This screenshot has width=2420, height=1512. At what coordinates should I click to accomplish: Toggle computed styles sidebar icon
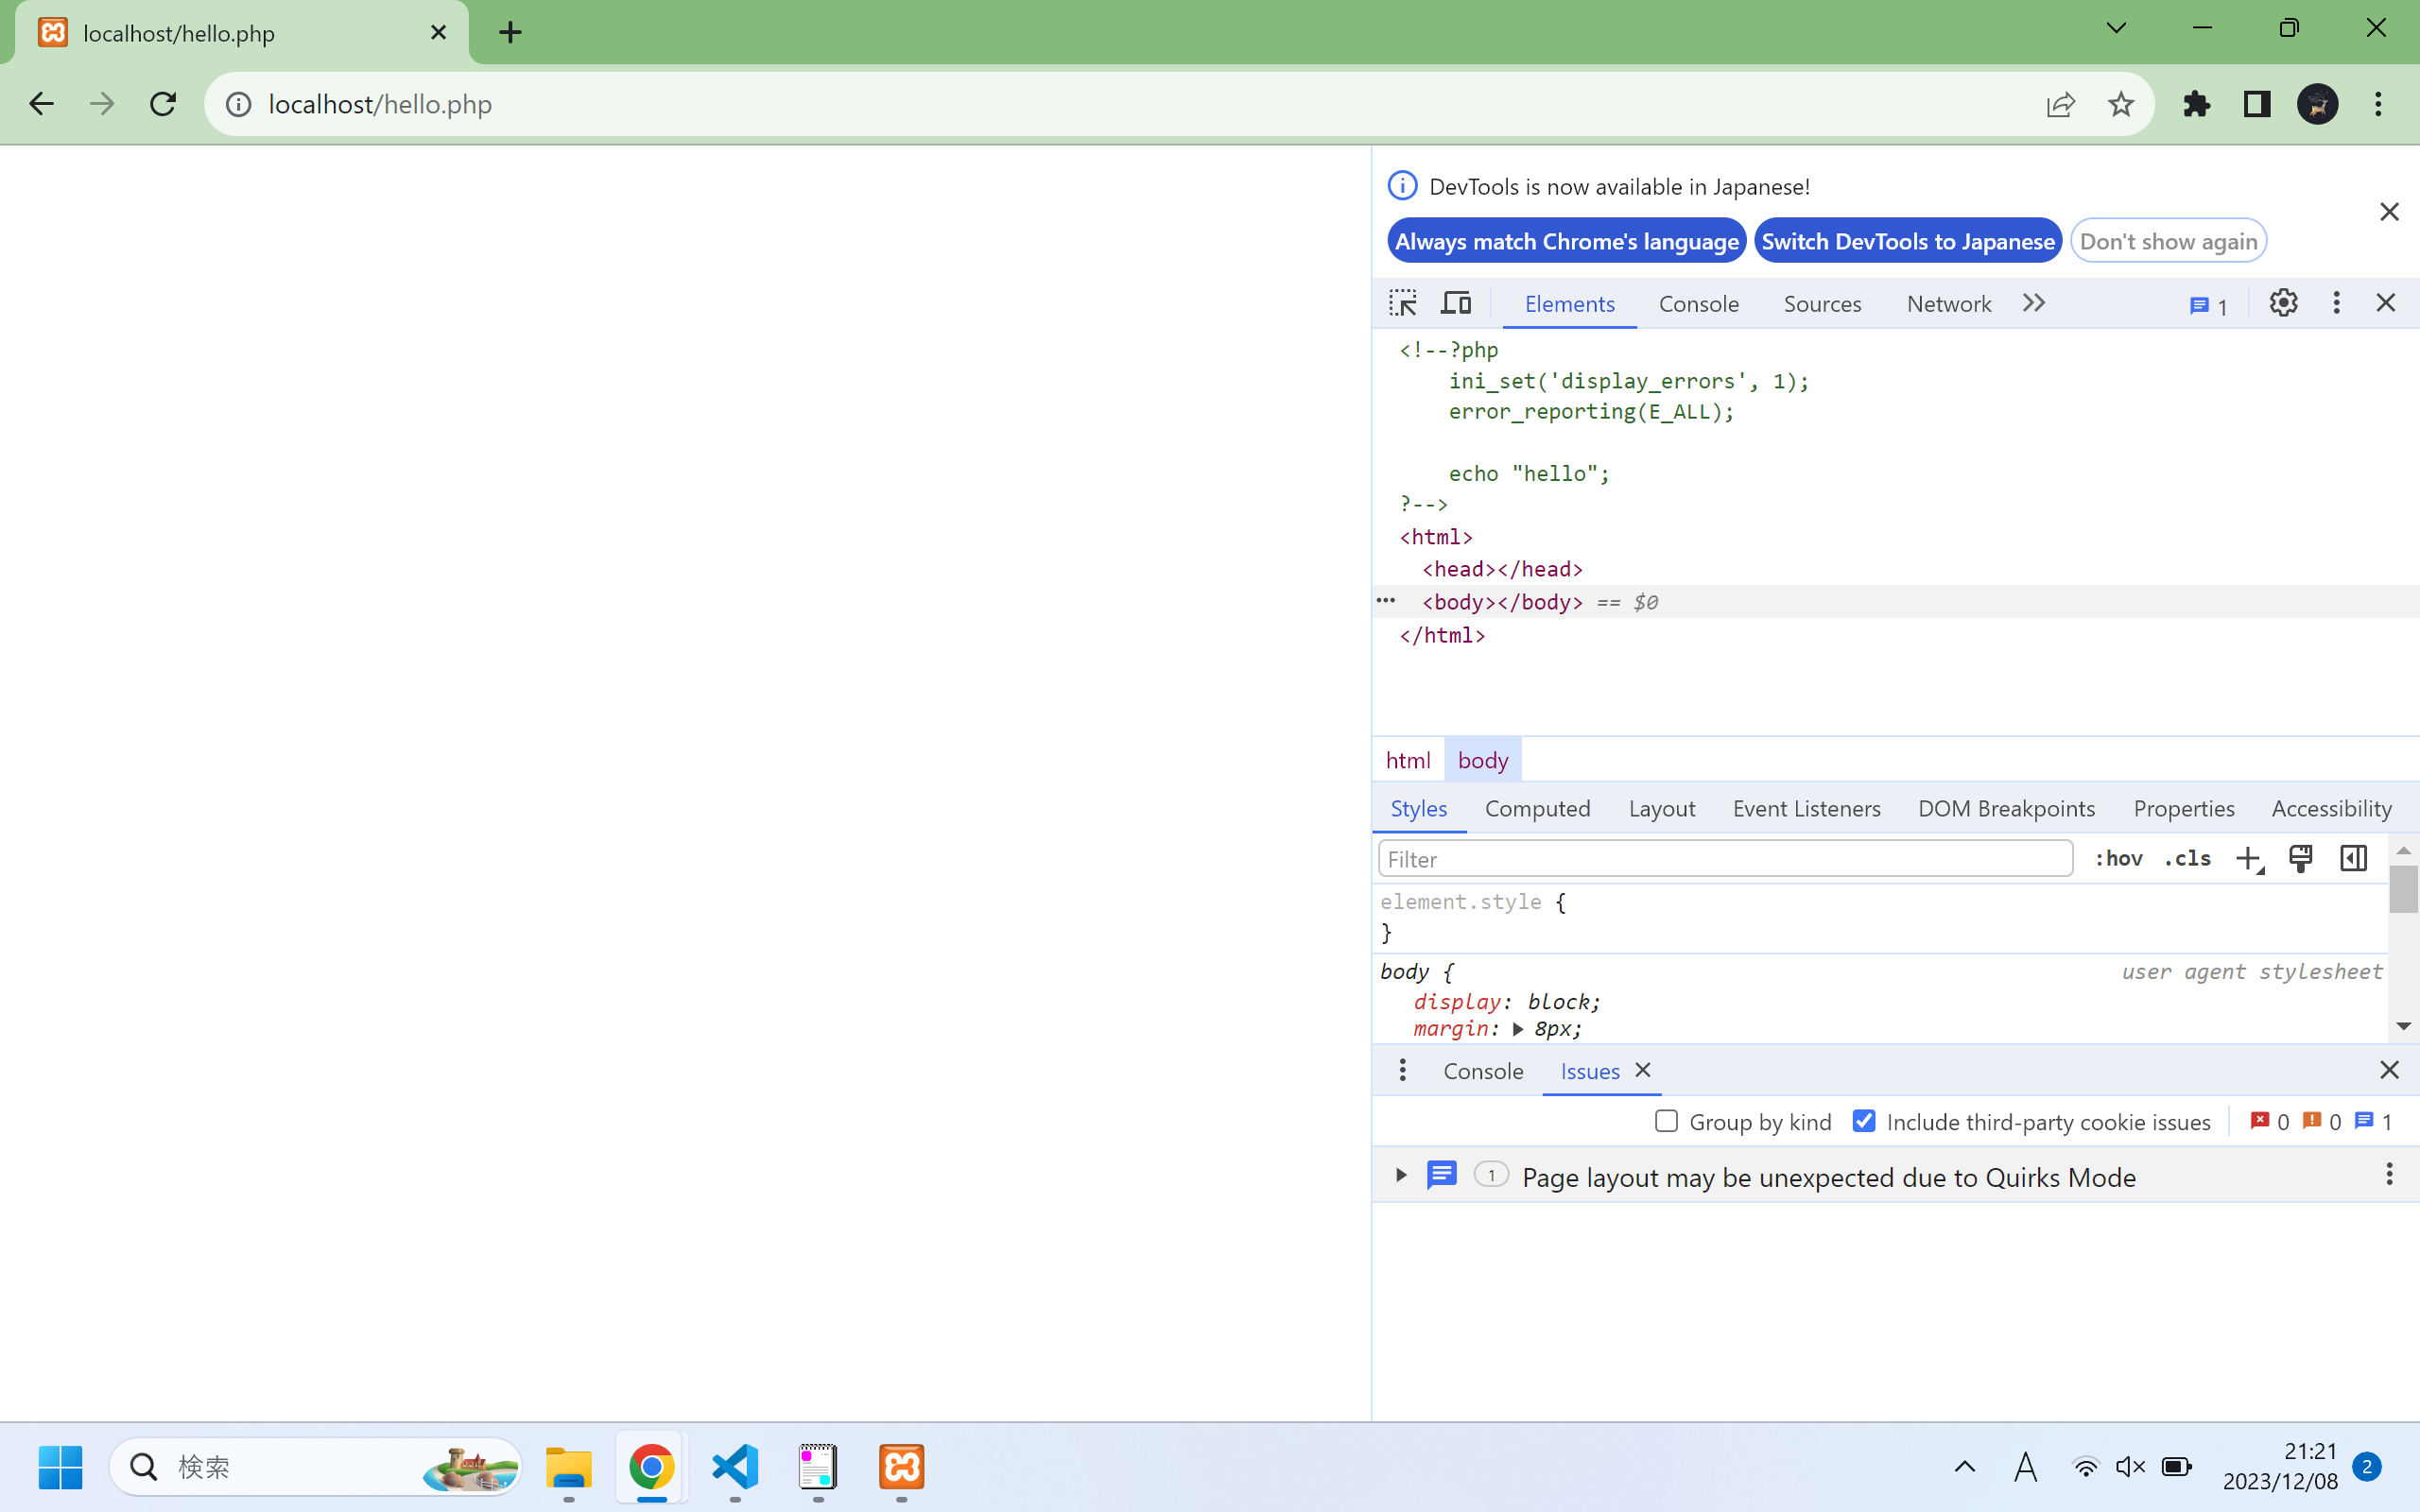[x=2353, y=859]
